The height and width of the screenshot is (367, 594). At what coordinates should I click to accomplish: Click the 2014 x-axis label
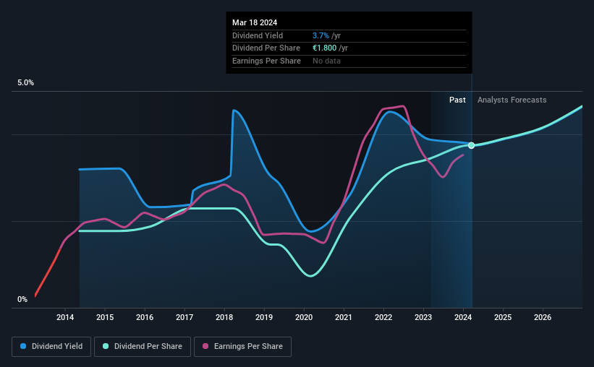[x=65, y=317]
